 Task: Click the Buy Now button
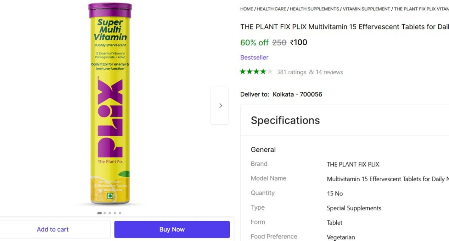click(172, 229)
